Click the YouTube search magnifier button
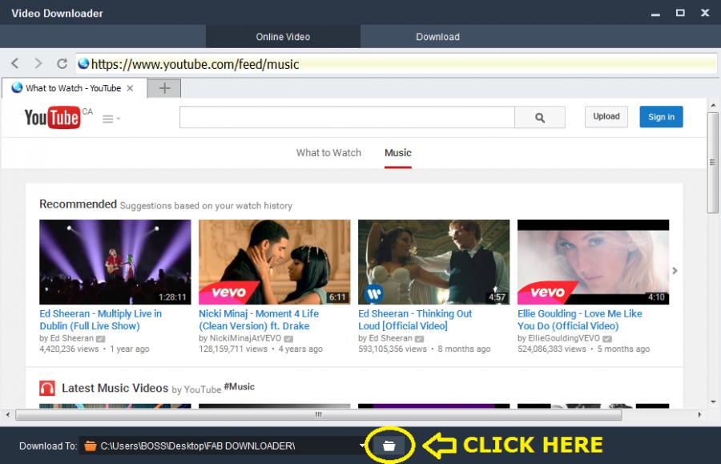Viewport: 721px width, 464px height. pyautogui.click(x=540, y=118)
